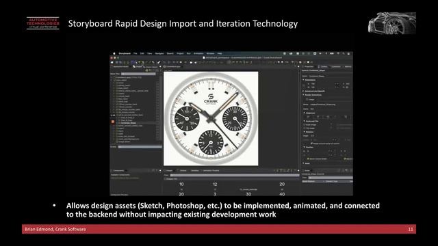This screenshot has width=438, height=246.
Task: Open the Animation Timeline tab
Action: pyautogui.click(x=211, y=170)
